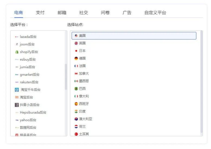Open the 支付 tab

40,13
